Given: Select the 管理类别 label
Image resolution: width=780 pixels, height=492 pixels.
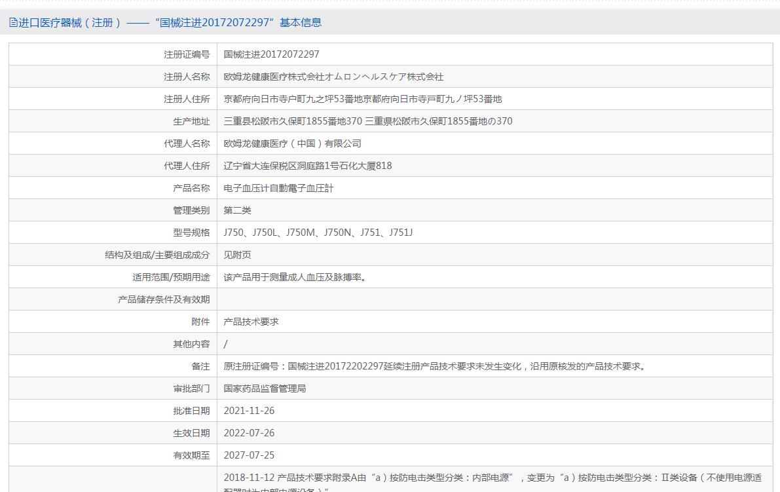Looking at the screenshot, I should tap(191, 210).
